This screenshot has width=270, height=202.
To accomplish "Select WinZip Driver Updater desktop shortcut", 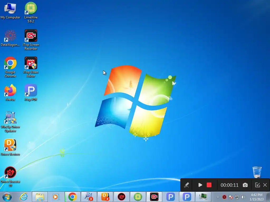I will coord(10,122).
